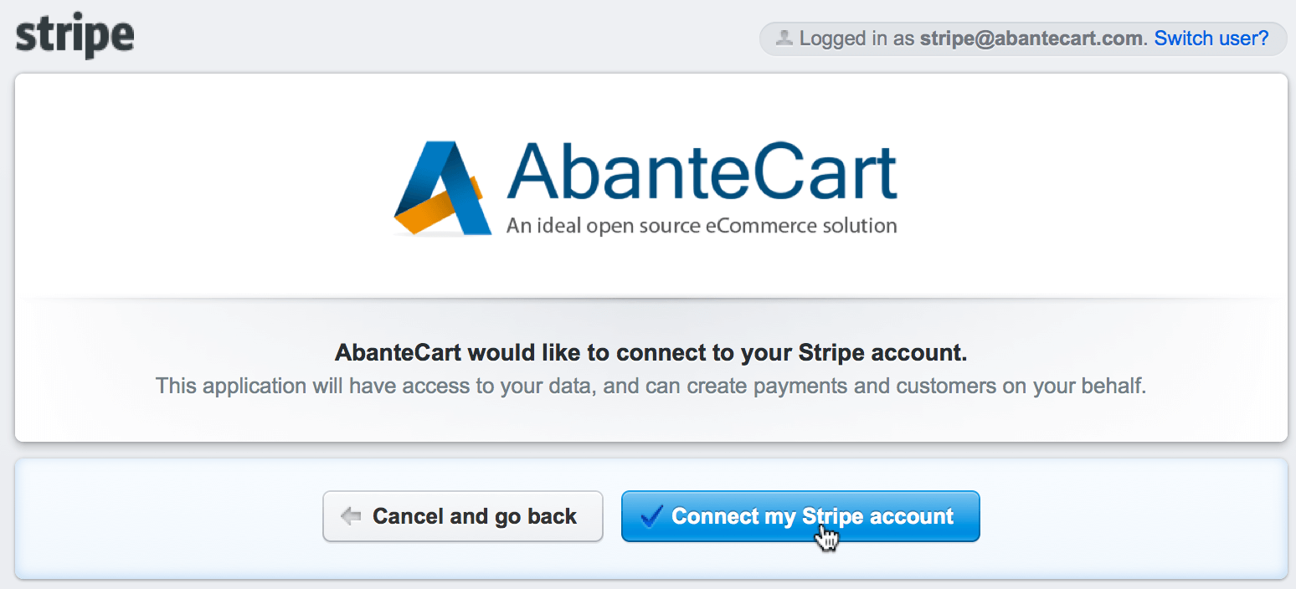Click the tagline An ideal open source eCommerce solution
The width and height of the screenshot is (1296, 589).
[702, 226]
